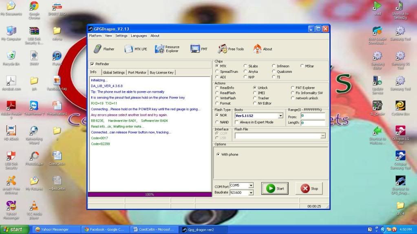Image resolution: width=417 pixels, height=234 pixels.
Task: Open the FMT tool icon
Action: pyautogui.click(x=199, y=49)
